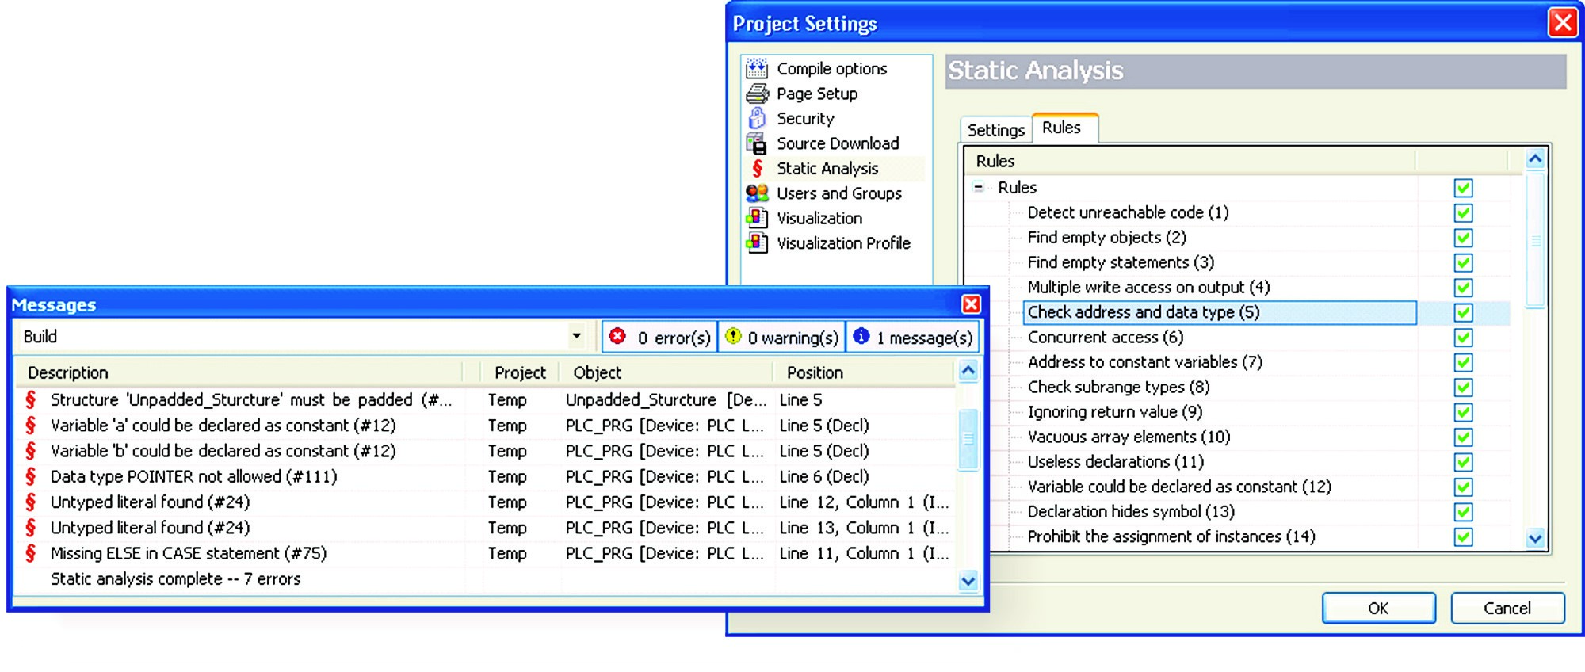Select Source Download category
Image resolution: width=1585 pixels, height=672 pixels.
click(838, 143)
